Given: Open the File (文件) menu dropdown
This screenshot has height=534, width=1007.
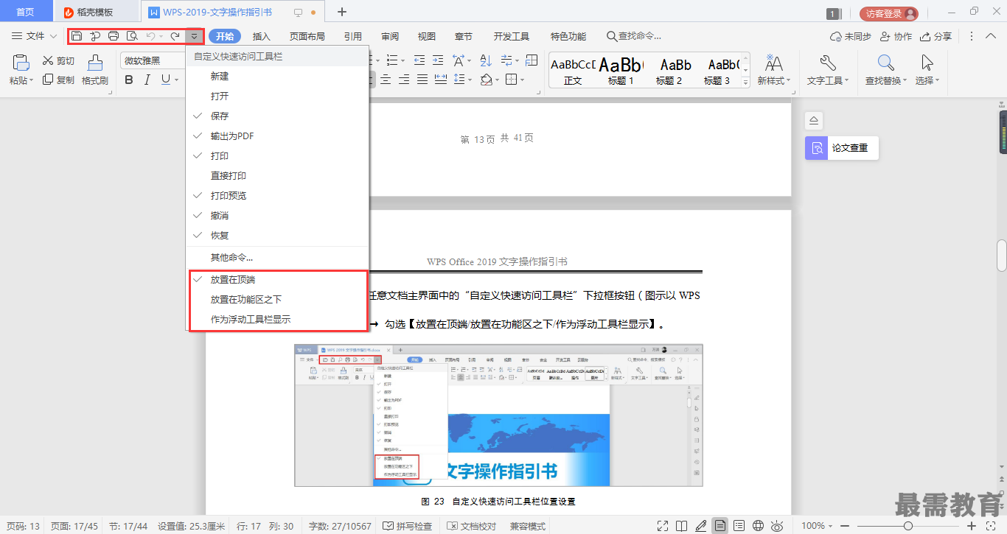Looking at the screenshot, I should coord(35,36).
